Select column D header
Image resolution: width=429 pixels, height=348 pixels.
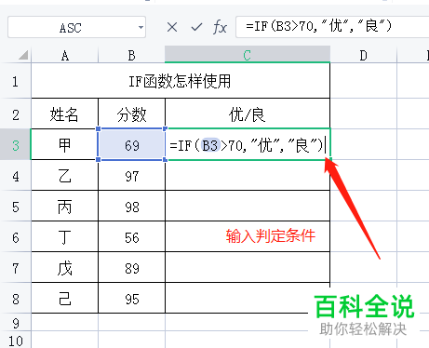(363, 55)
